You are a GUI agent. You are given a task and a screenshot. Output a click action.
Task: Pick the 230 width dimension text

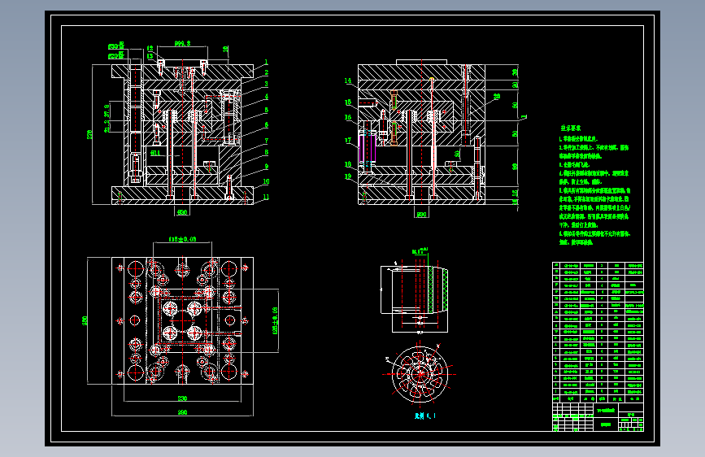click(182, 398)
